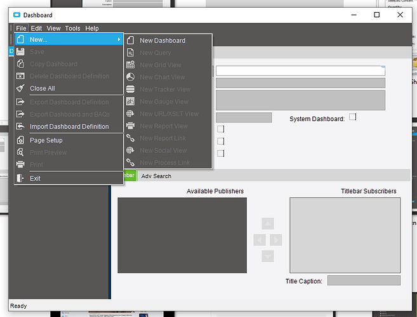
Task: Click the Close All broom icon
Action: pyautogui.click(x=20, y=88)
